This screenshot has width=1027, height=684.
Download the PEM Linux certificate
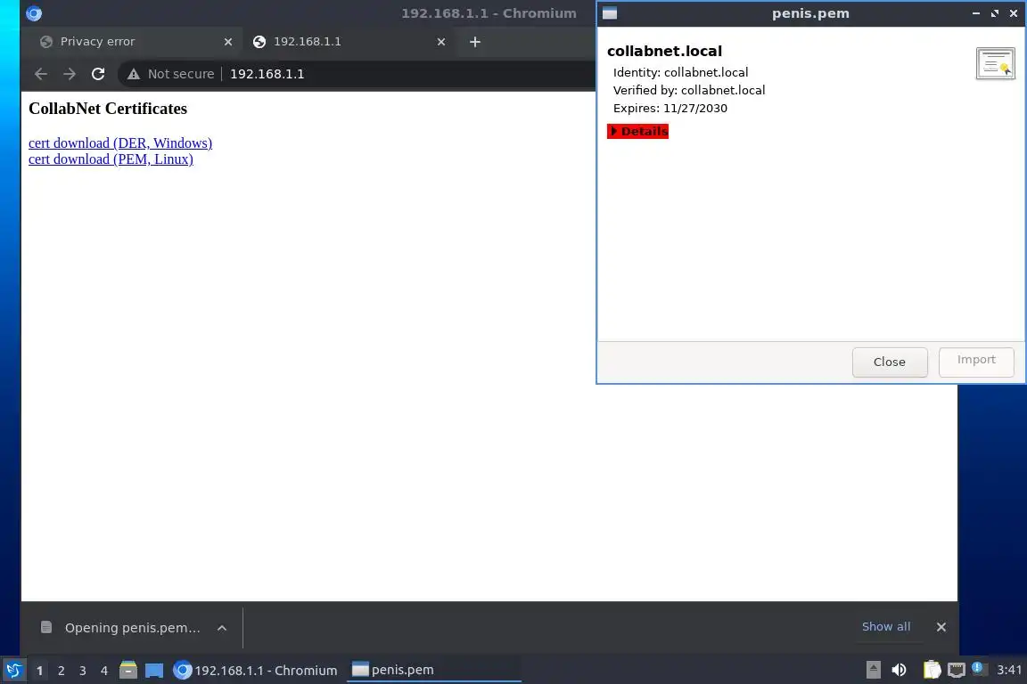pos(111,159)
